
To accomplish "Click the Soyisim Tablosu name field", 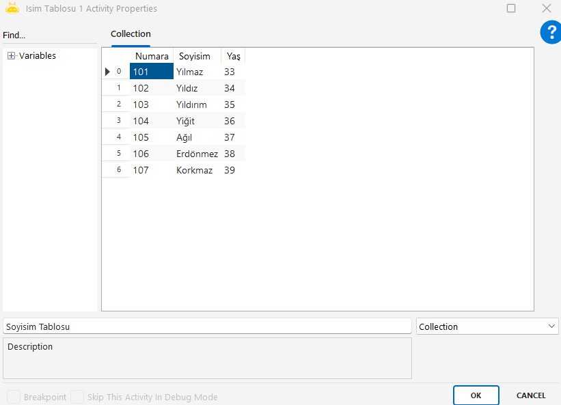I will pos(207,326).
